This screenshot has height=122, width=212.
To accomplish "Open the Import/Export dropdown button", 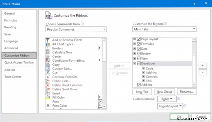I will [x=170, y=106].
